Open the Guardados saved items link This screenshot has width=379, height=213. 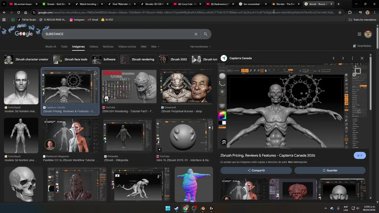point(362,46)
